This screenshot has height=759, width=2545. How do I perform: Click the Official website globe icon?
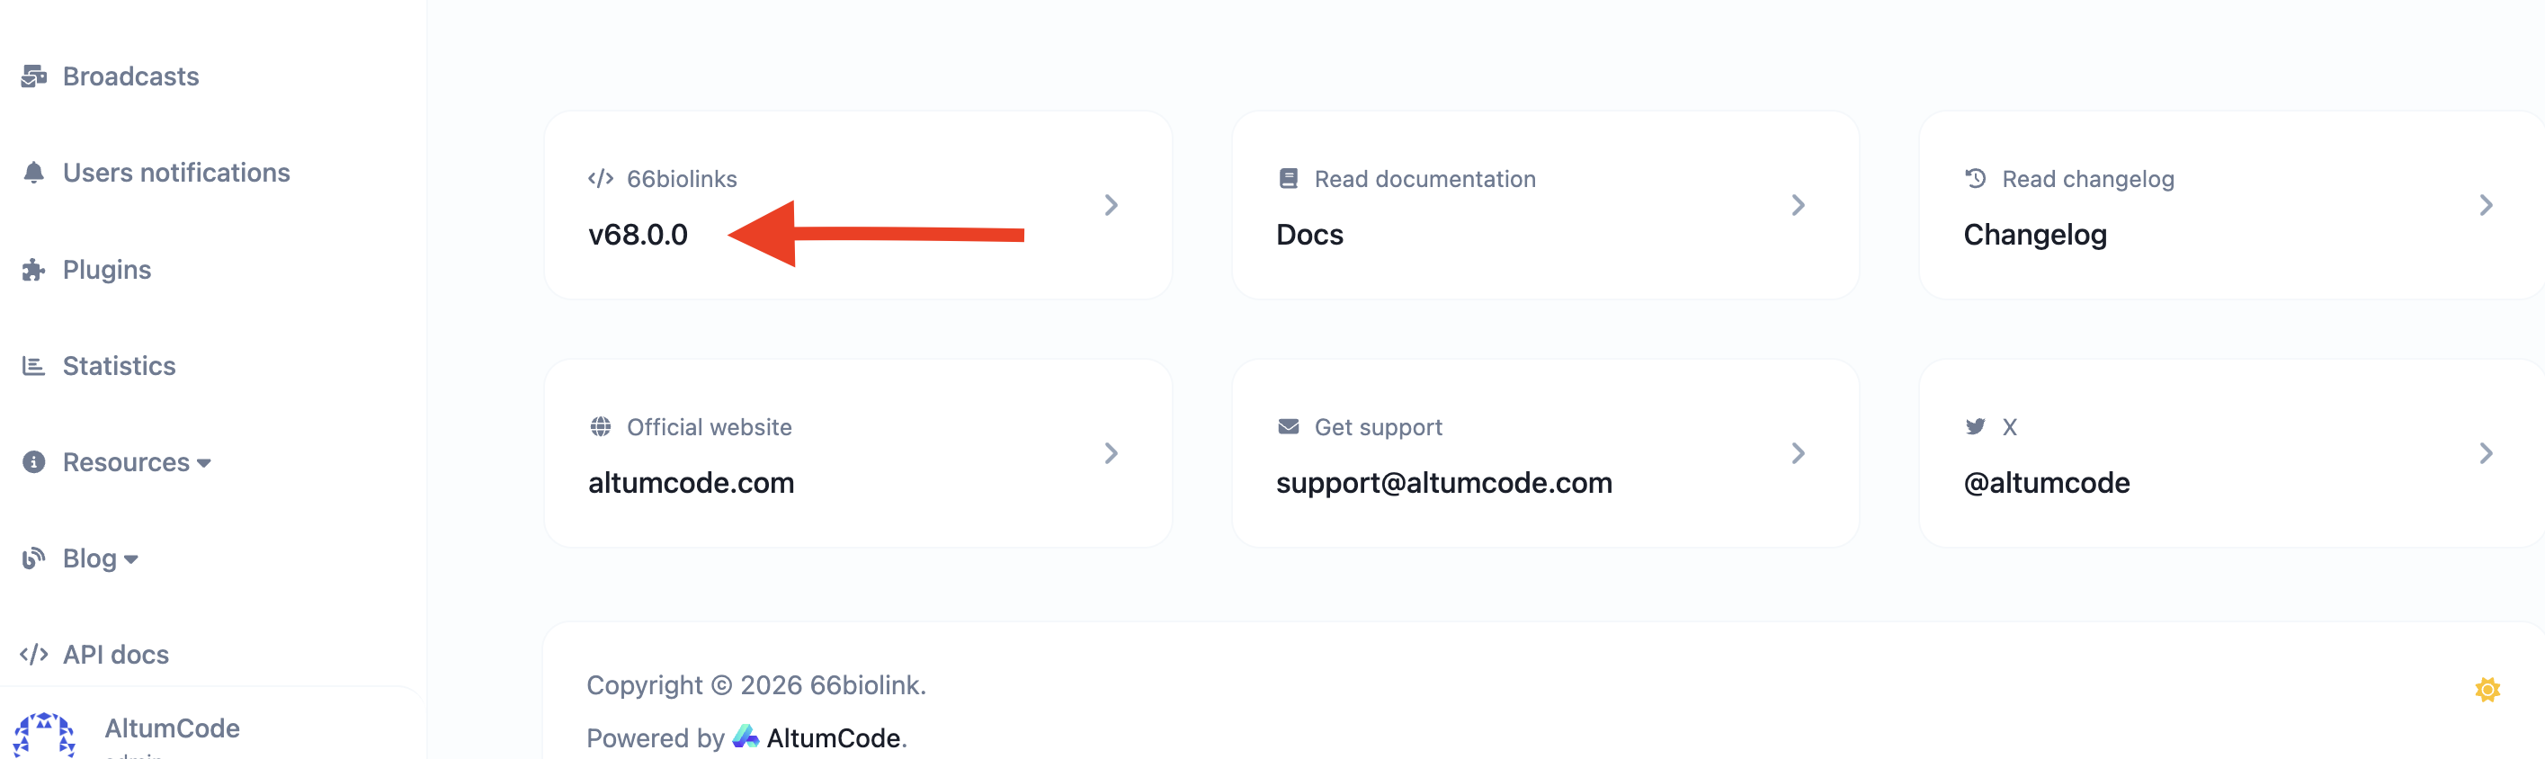(x=601, y=427)
